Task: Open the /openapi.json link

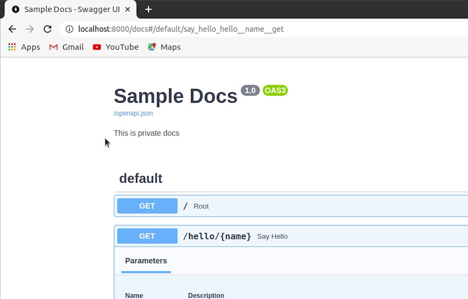Action: point(133,113)
